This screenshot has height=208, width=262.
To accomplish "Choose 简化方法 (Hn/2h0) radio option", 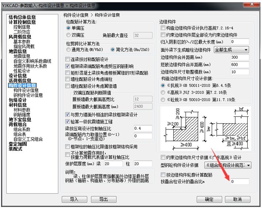I will tap(113, 49).
